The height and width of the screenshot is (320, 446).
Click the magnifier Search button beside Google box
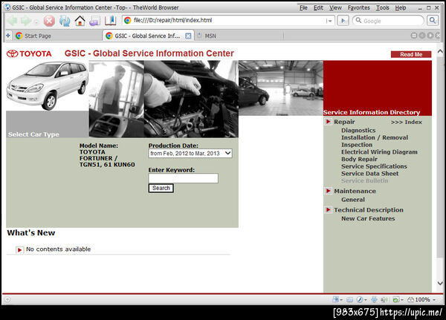[433, 21]
